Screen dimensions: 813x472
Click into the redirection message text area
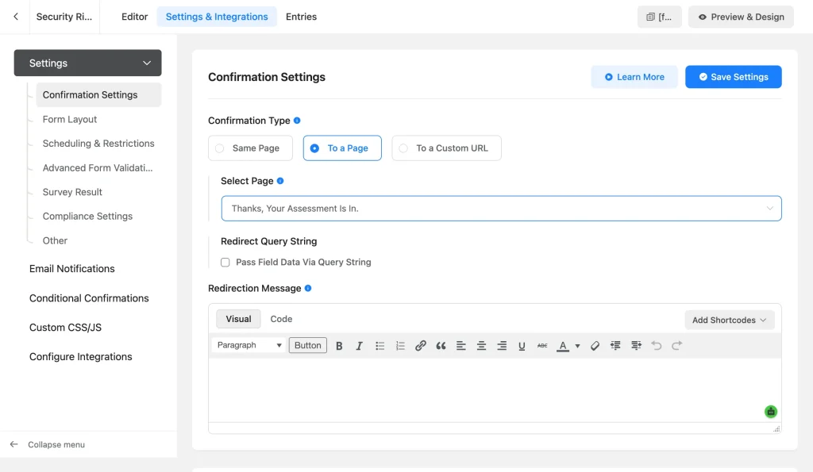pos(495,389)
